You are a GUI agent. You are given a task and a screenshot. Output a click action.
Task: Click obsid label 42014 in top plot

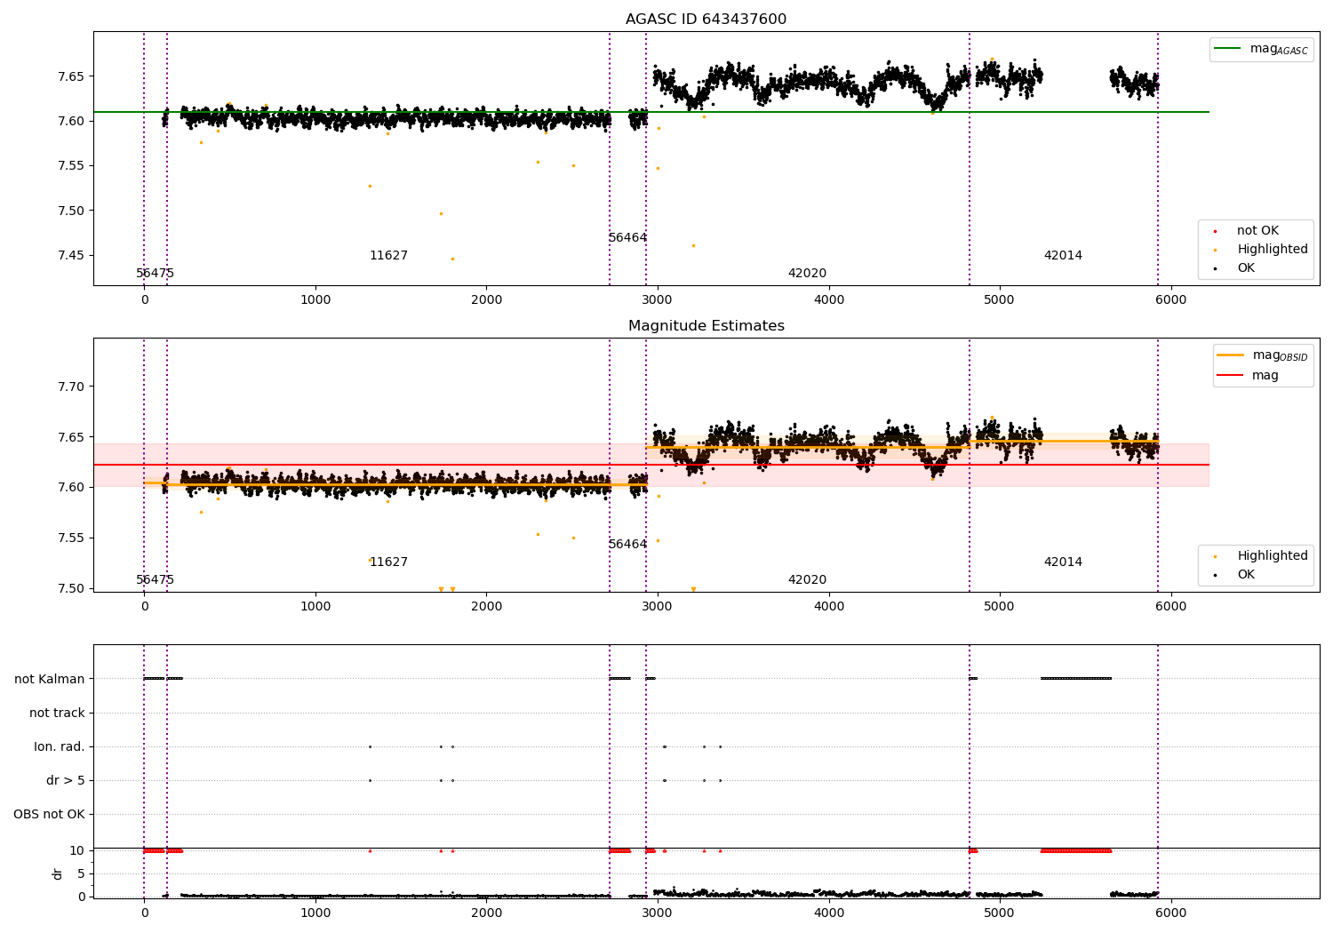1063,256
